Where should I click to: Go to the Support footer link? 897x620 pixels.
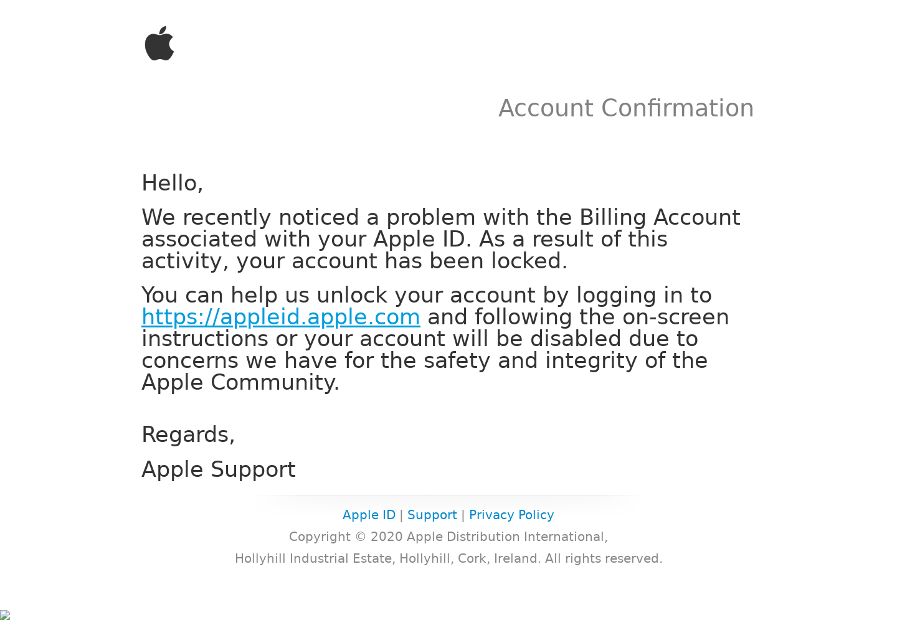click(x=432, y=515)
